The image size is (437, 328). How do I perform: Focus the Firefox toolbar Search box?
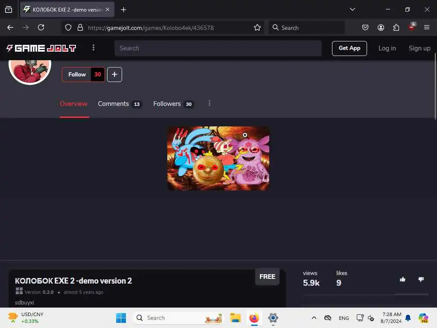(x=306, y=28)
